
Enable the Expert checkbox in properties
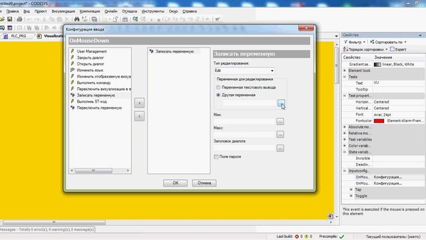point(392,49)
